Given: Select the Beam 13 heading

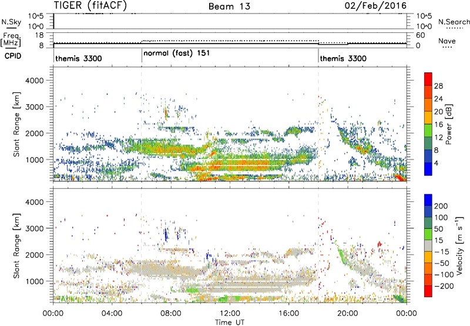Looking at the screenshot, I should pyautogui.click(x=229, y=6).
